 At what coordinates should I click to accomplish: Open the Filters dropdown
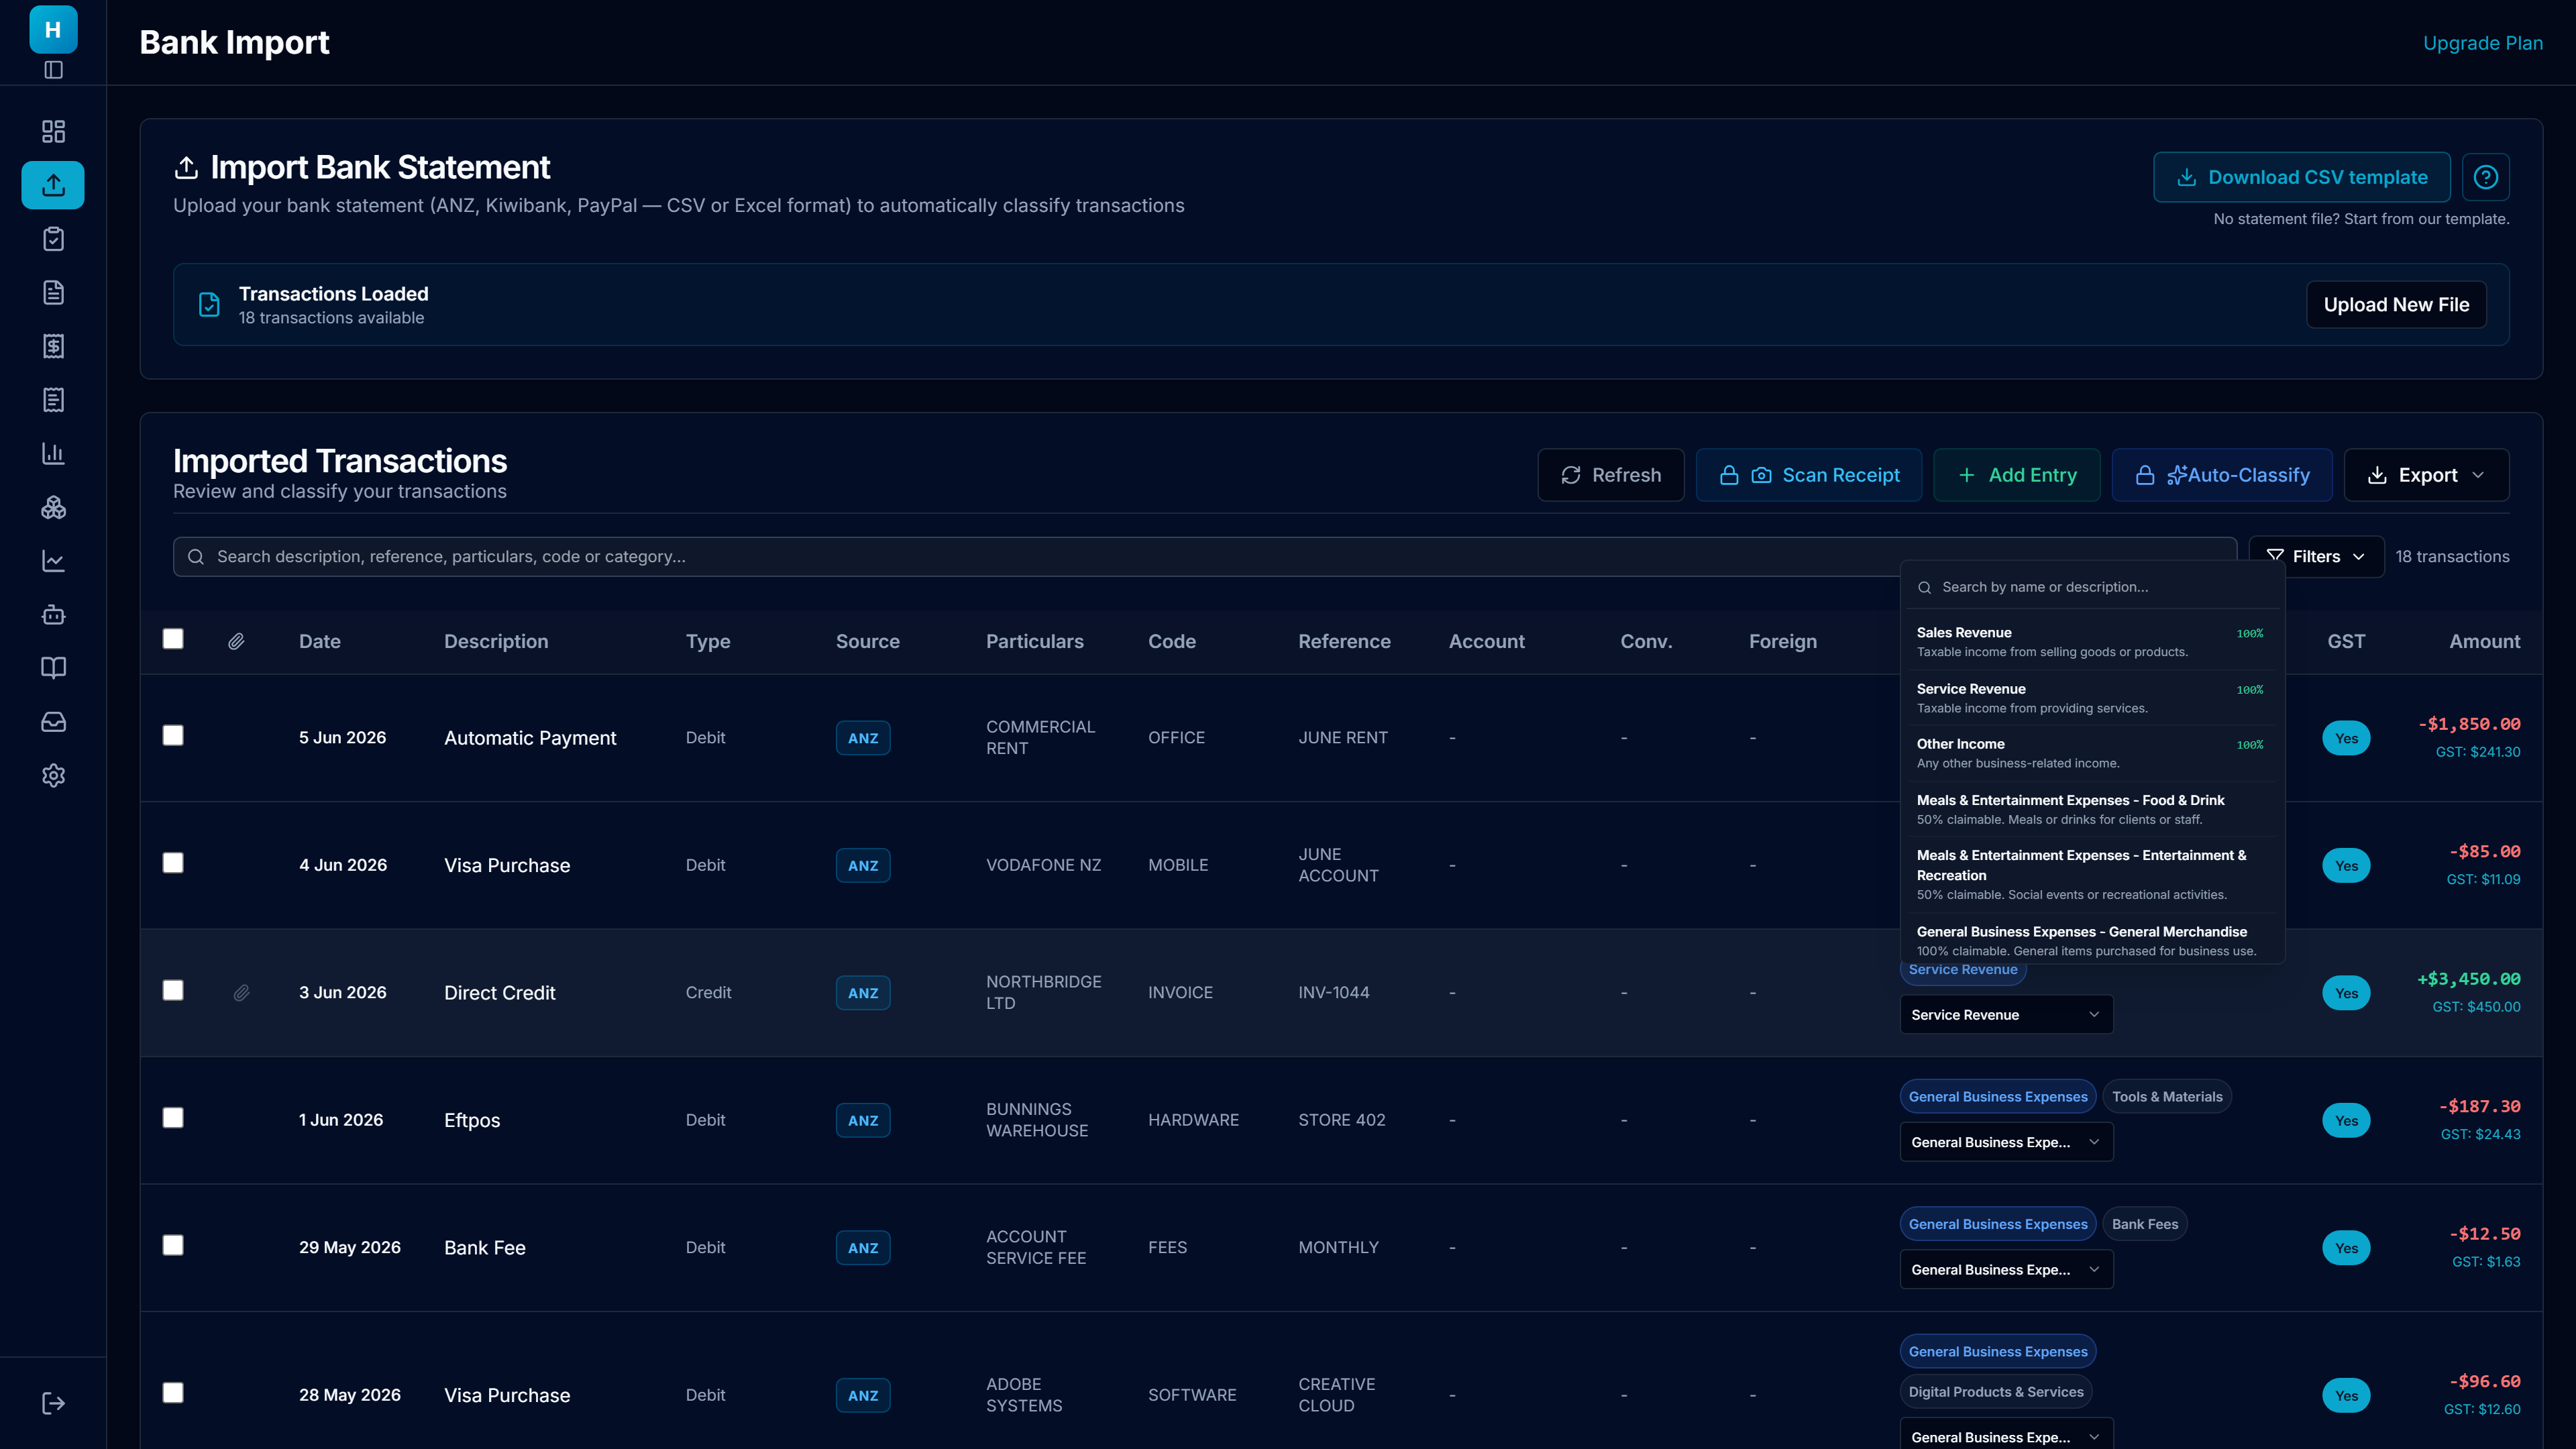pos(2316,556)
